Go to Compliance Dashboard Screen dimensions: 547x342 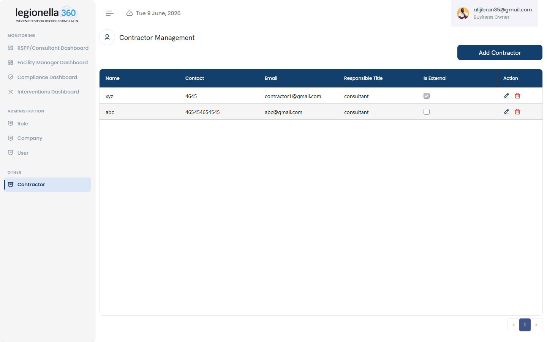pos(48,77)
